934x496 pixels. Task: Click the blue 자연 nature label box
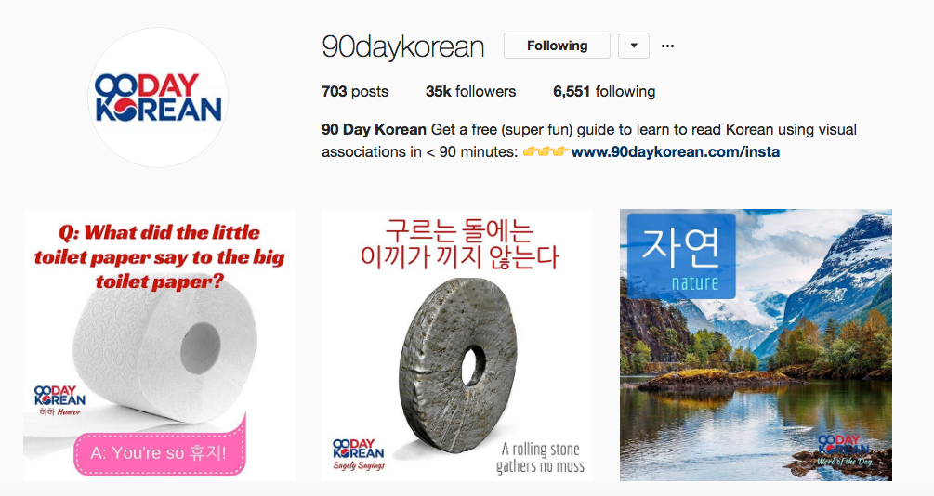681,256
